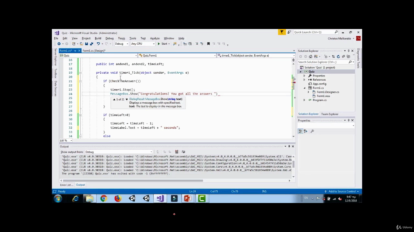Open Chrome from the Windows taskbar
Screen dimensions: 414x232
103,198
